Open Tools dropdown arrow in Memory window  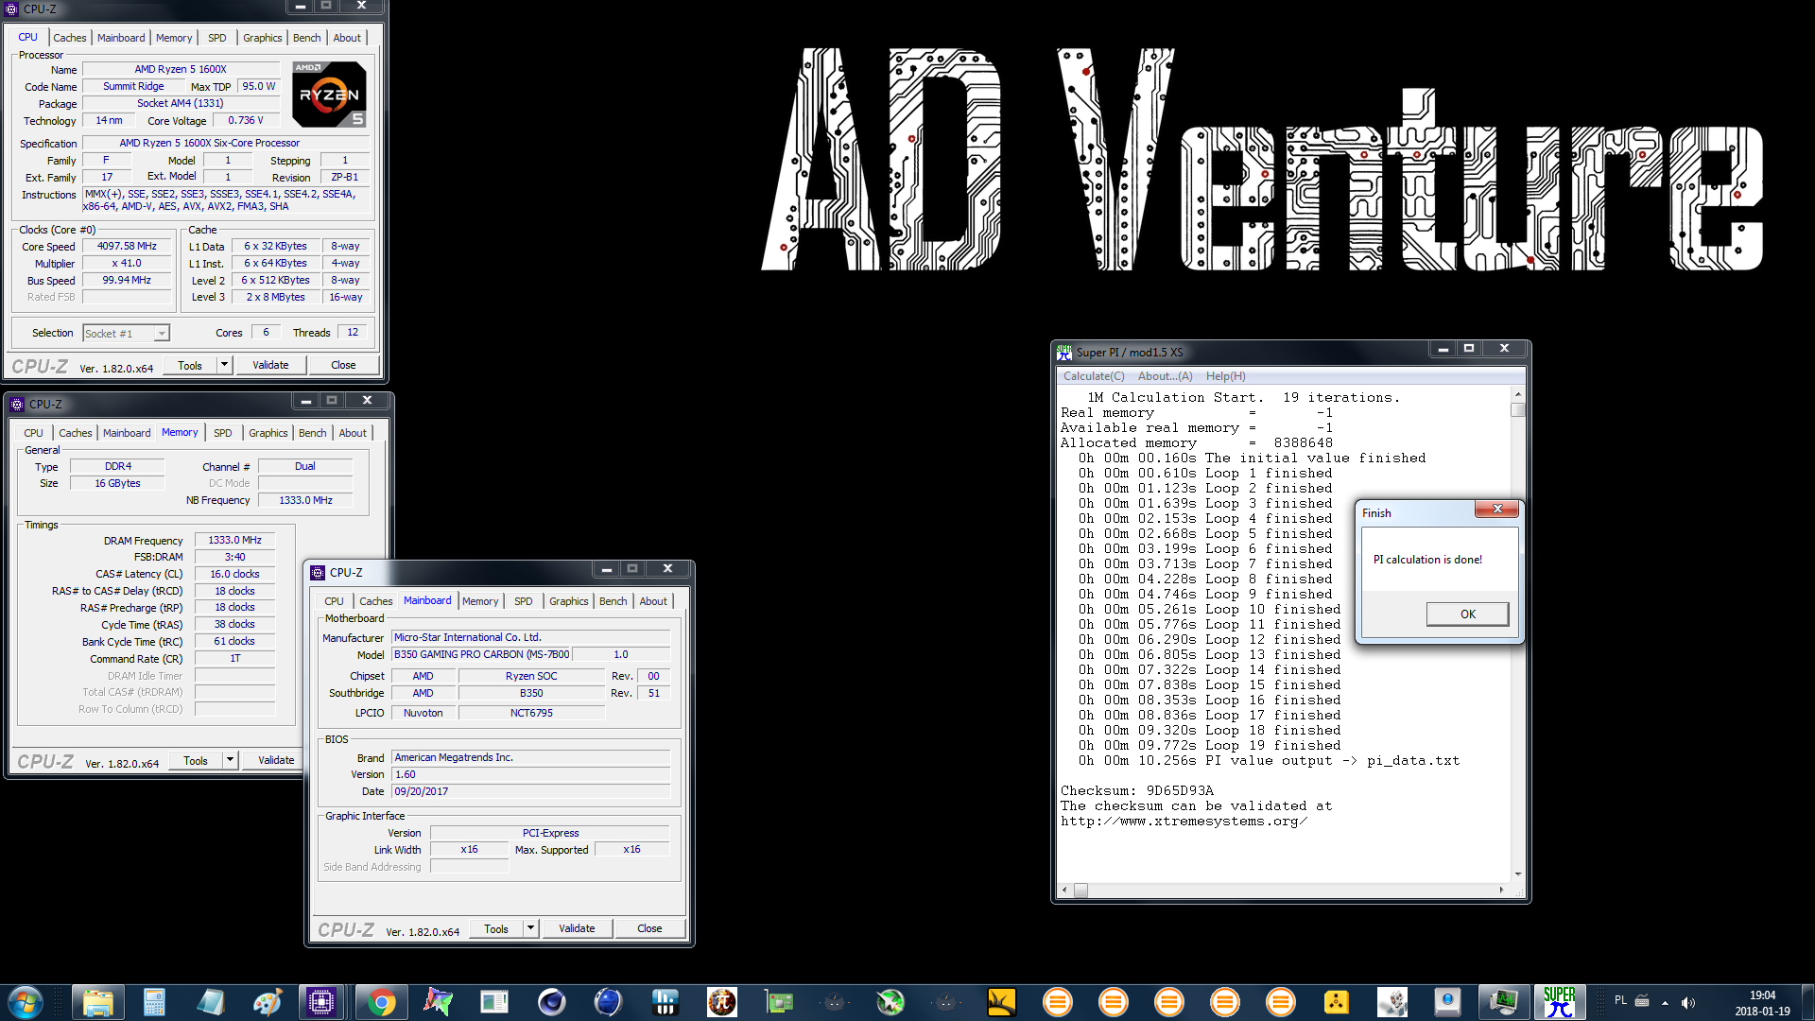(230, 760)
